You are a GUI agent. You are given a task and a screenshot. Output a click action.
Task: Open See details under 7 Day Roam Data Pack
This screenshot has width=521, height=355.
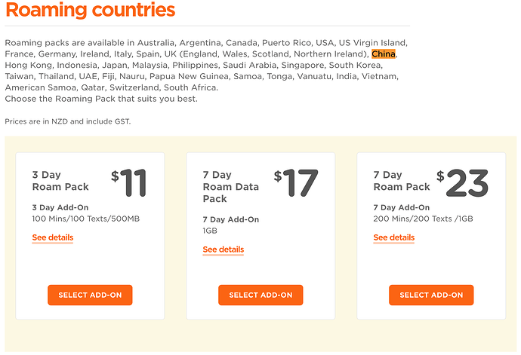click(x=224, y=249)
